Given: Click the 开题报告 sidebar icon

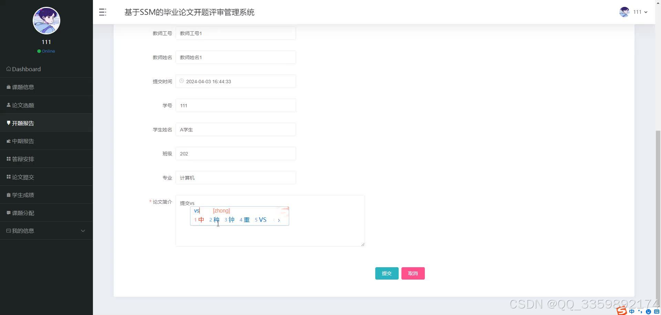Looking at the screenshot, I should tap(8, 123).
